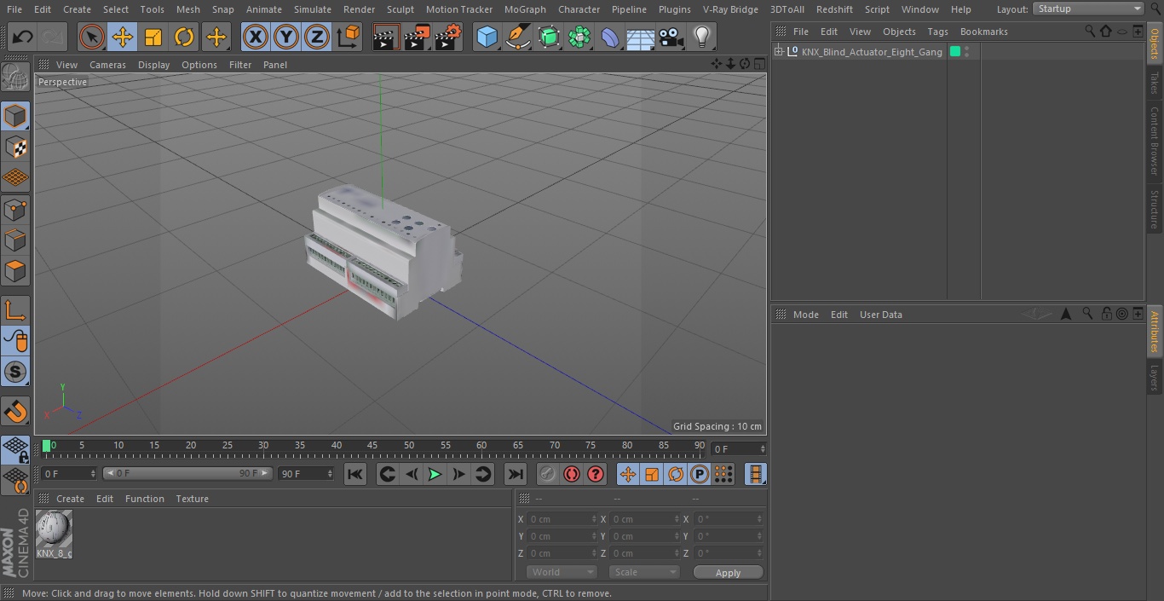Open the Layout Startup dropdown
The height and width of the screenshot is (601, 1164).
(1088, 9)
